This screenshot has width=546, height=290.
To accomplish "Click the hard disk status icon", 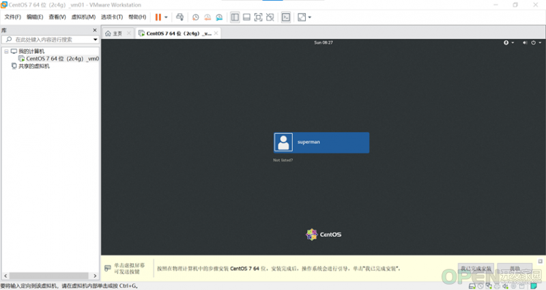I will 472,286.
